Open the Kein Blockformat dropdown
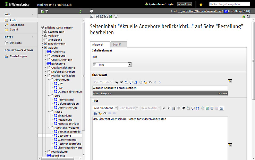255x160 pixels. pyautogui.click(x=105, y=108)
